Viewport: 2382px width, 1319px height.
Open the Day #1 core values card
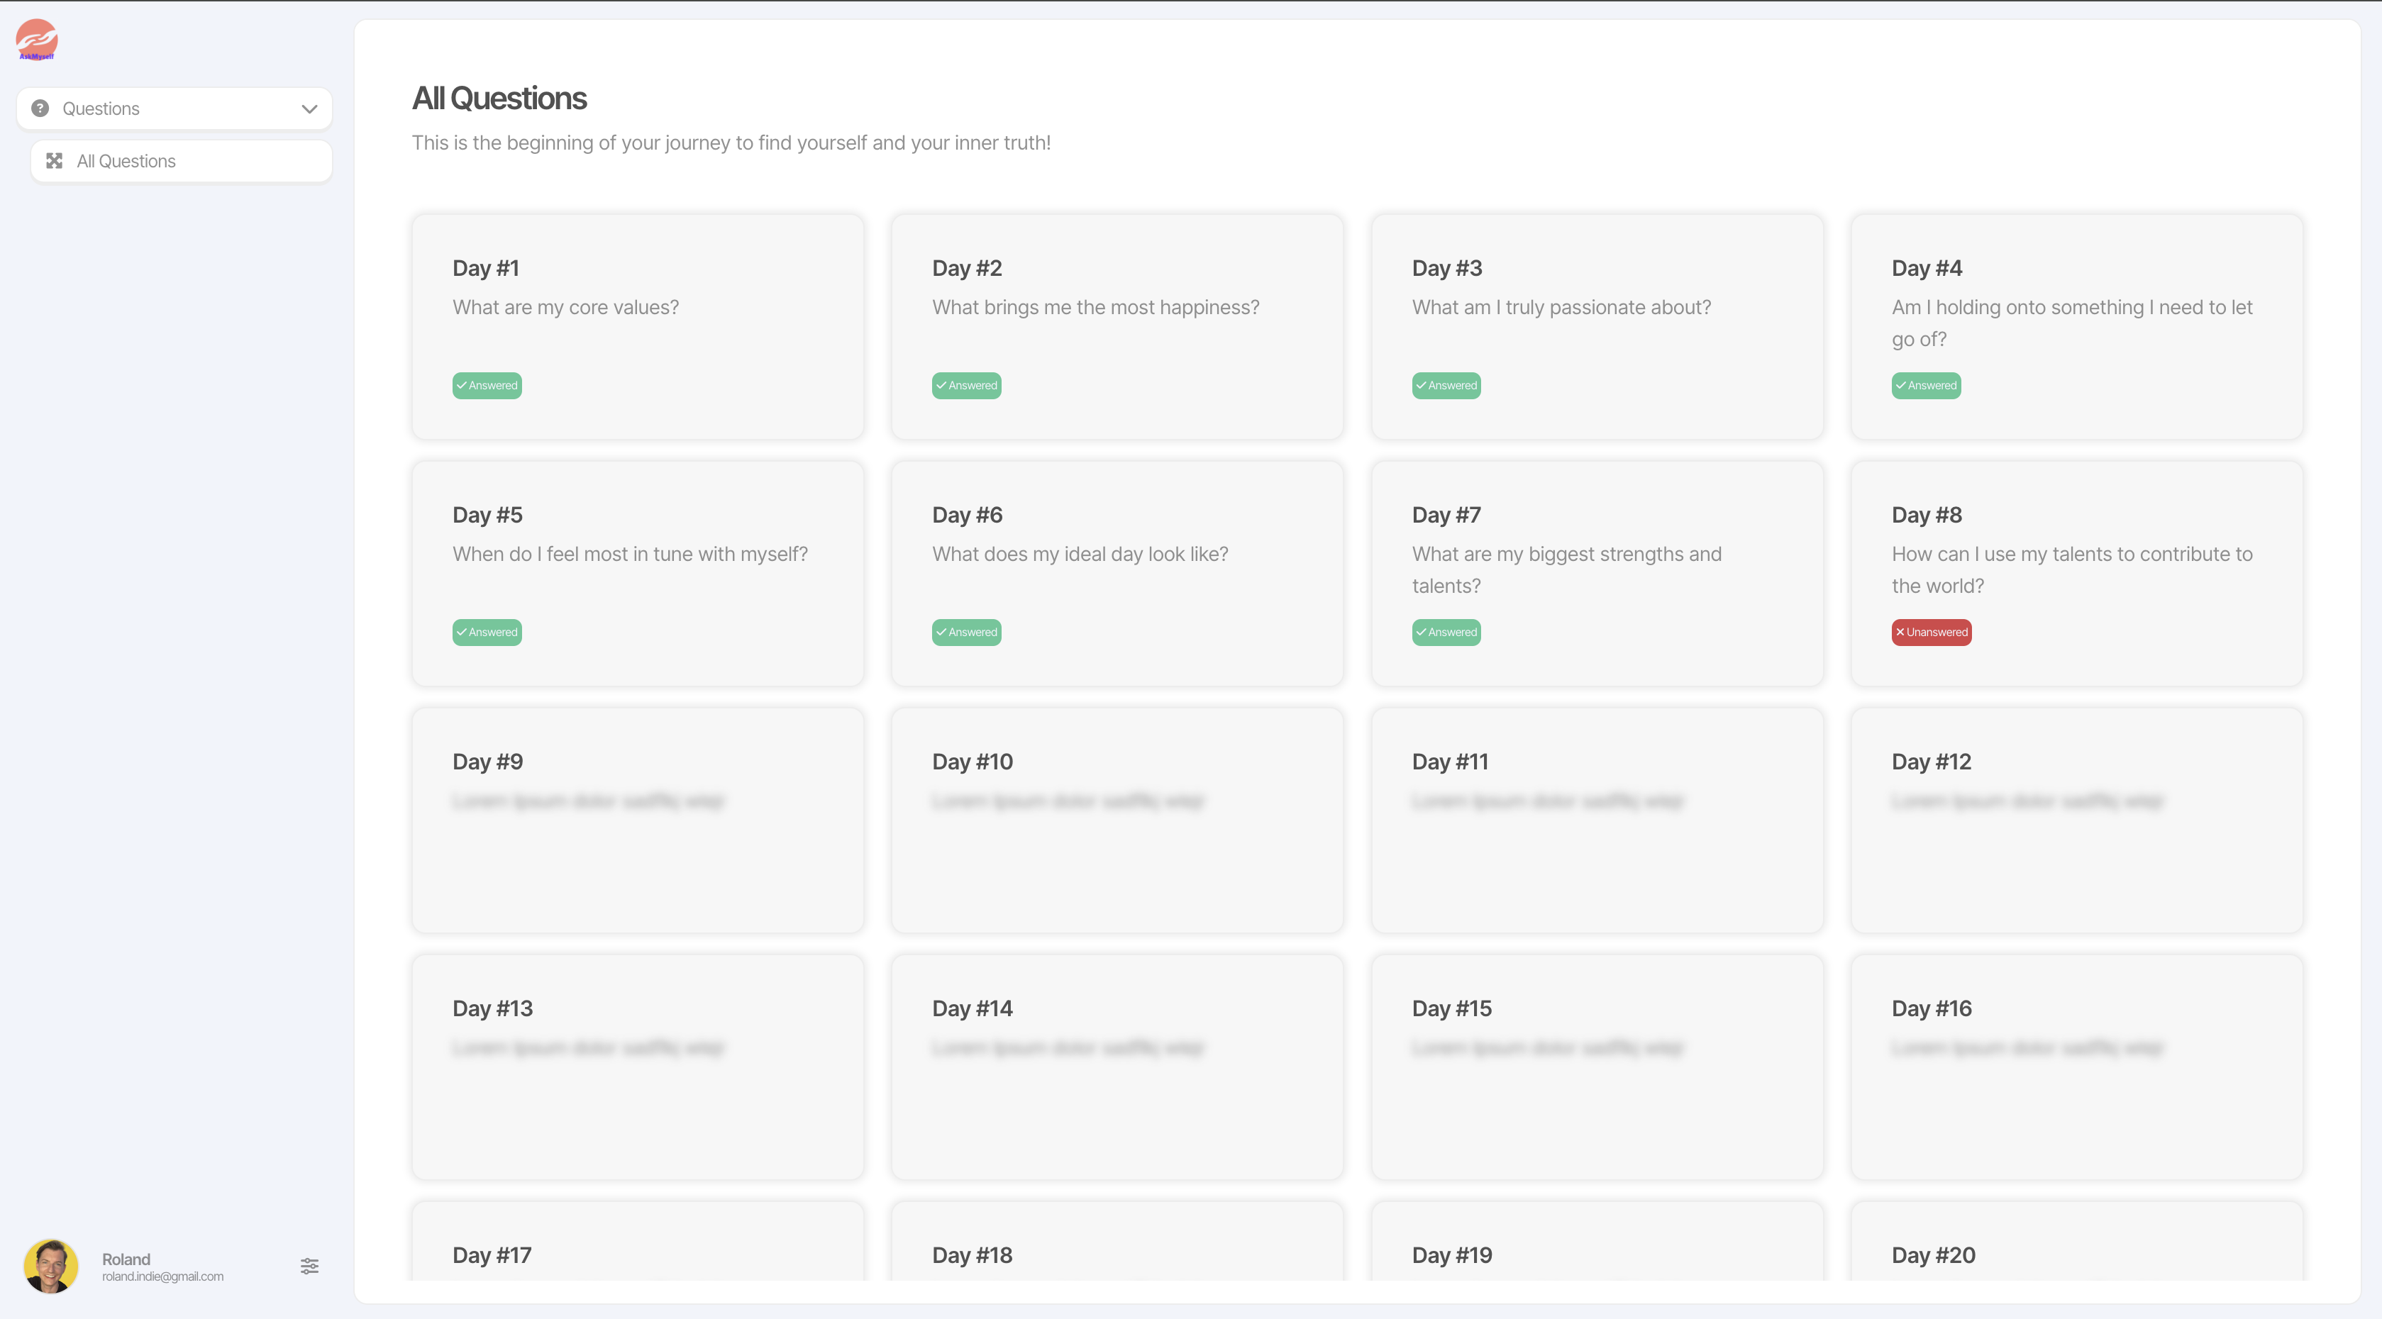pos(638,326)
